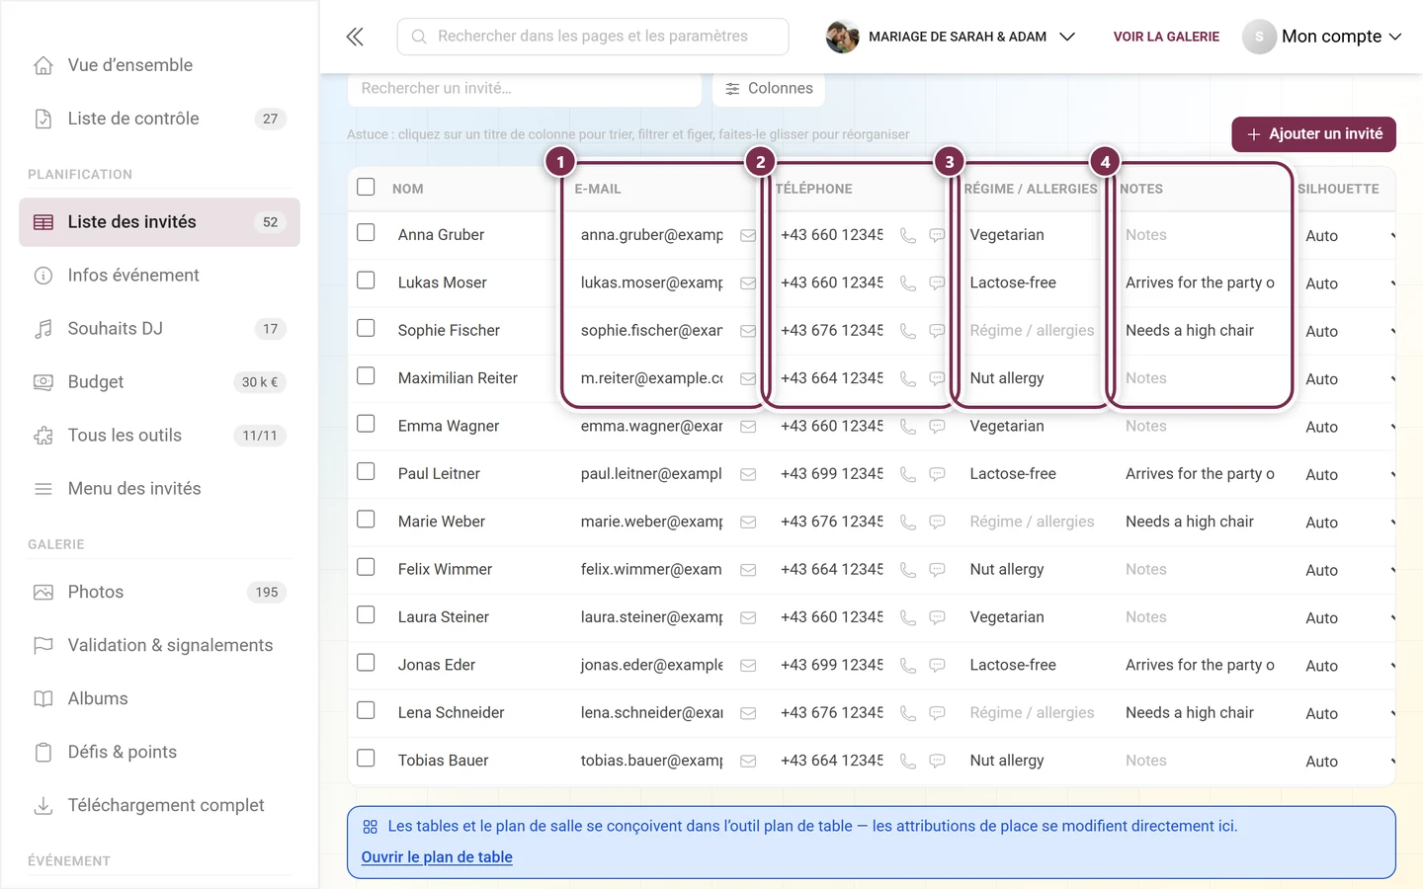This screenshot has height=889, width=1423.
Task: Click the mail icon for Marie Weber
Action: click(748, 522)
